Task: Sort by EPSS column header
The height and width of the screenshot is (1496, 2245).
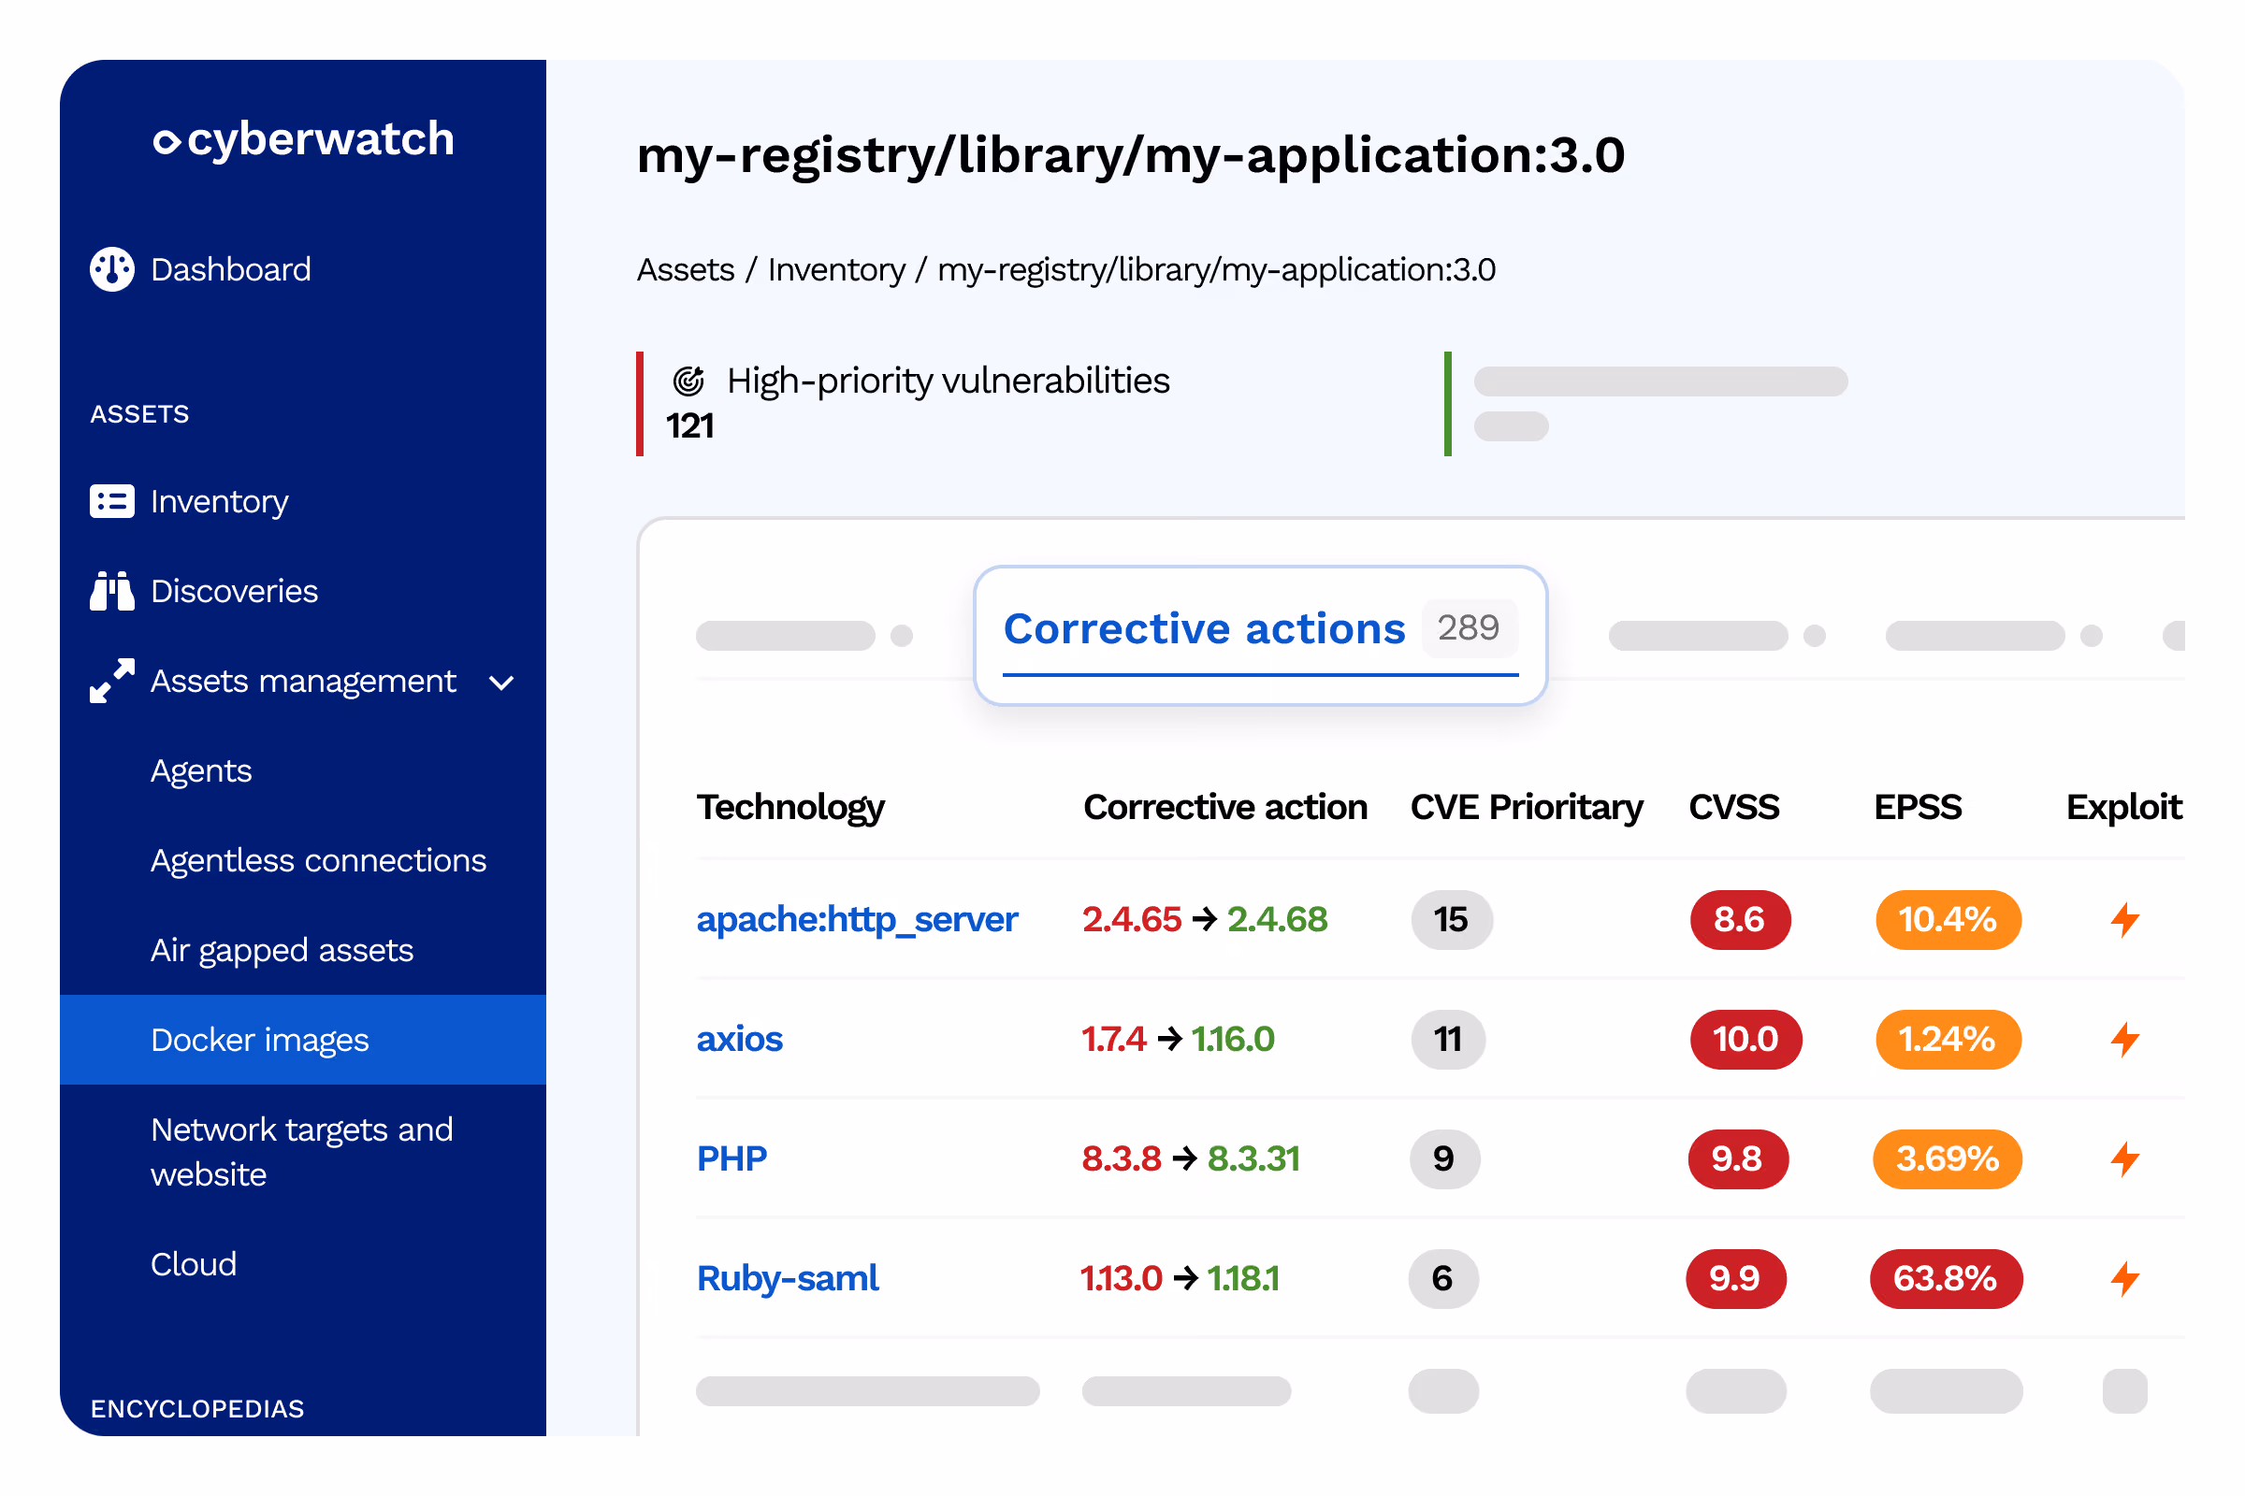Action: 1918,807
